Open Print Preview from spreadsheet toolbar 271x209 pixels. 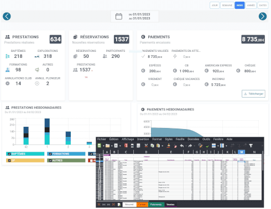138,146
